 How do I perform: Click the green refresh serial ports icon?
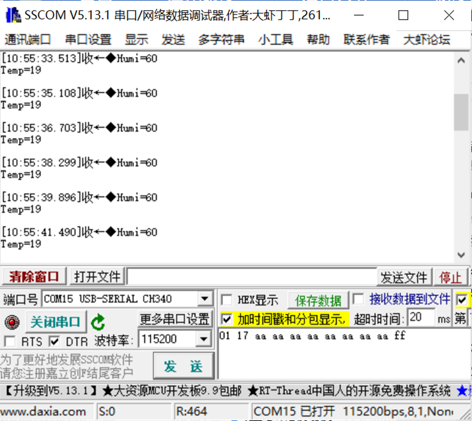(97, 322)
